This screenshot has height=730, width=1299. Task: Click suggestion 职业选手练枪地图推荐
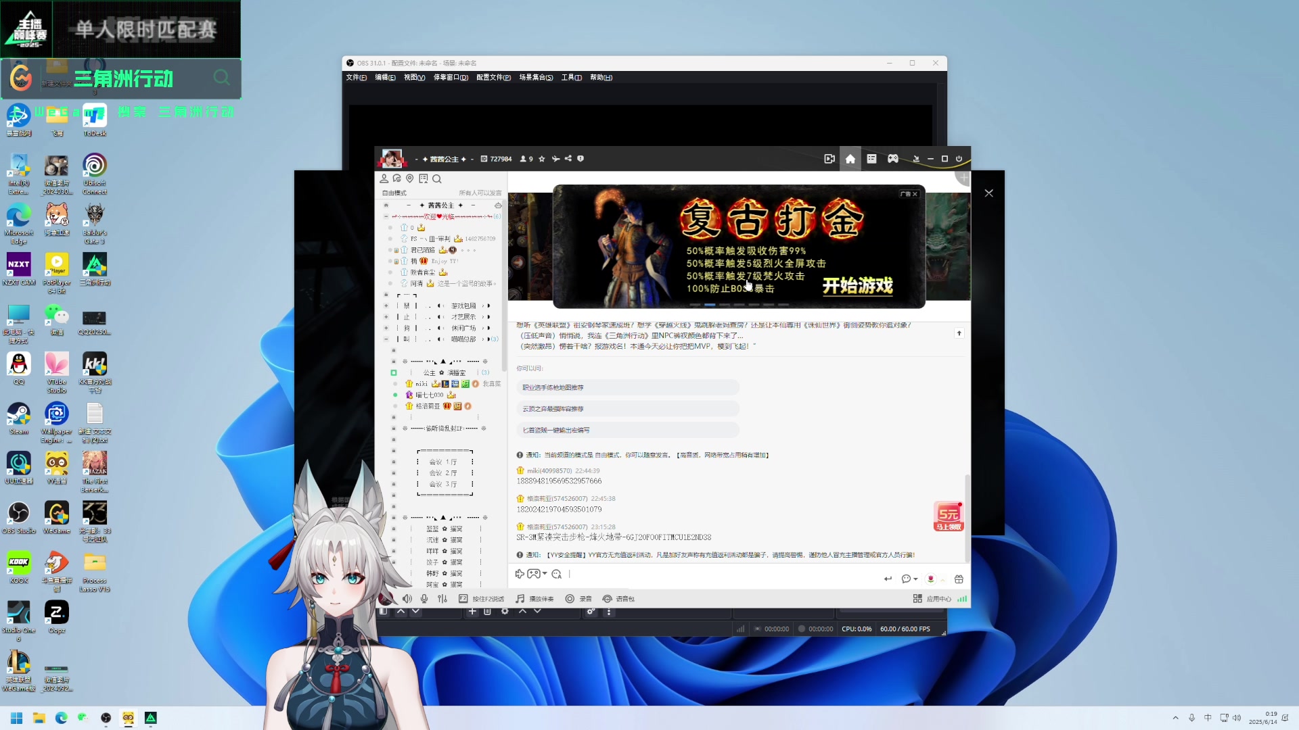point(628,388)
